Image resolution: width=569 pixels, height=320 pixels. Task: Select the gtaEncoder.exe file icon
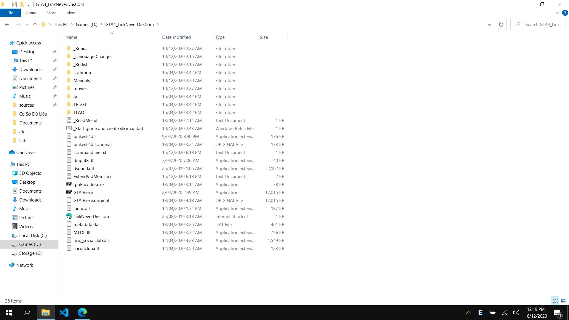click(x=69, y=184)
